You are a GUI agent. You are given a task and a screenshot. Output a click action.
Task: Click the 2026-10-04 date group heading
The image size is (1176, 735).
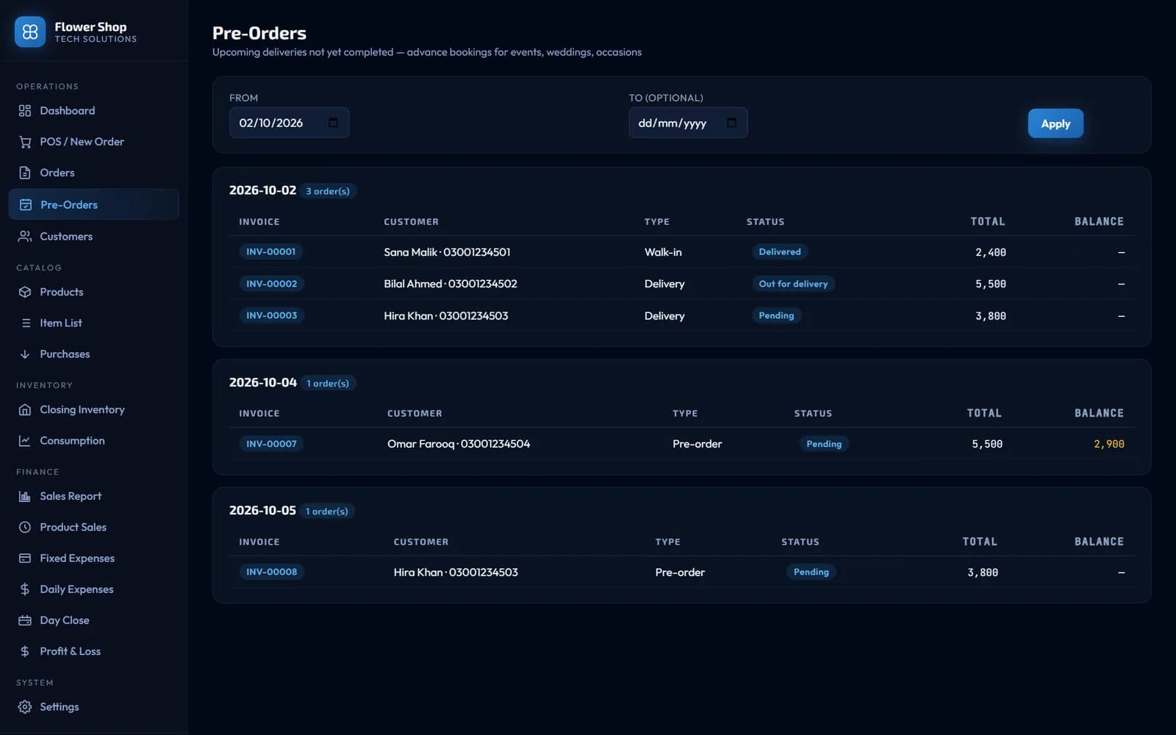point(263,382)
